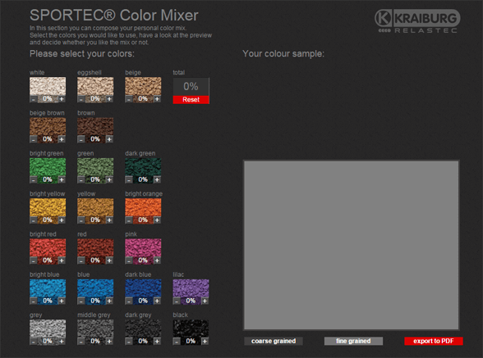
Task: Select the pink granule swatch
Action: [143, 247]
